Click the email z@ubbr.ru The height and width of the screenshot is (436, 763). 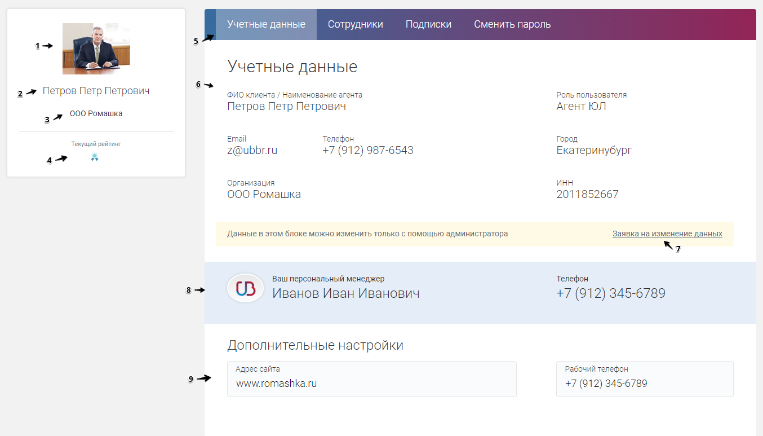pyautogui.click(x=252, y=151)
